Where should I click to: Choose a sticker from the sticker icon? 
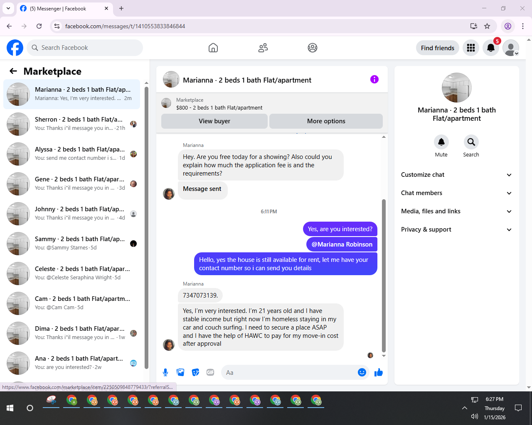pyautogui.click(x=195, y=372)
